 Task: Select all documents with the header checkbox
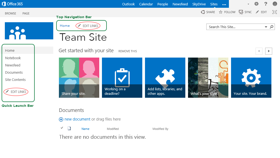point(62,128)
